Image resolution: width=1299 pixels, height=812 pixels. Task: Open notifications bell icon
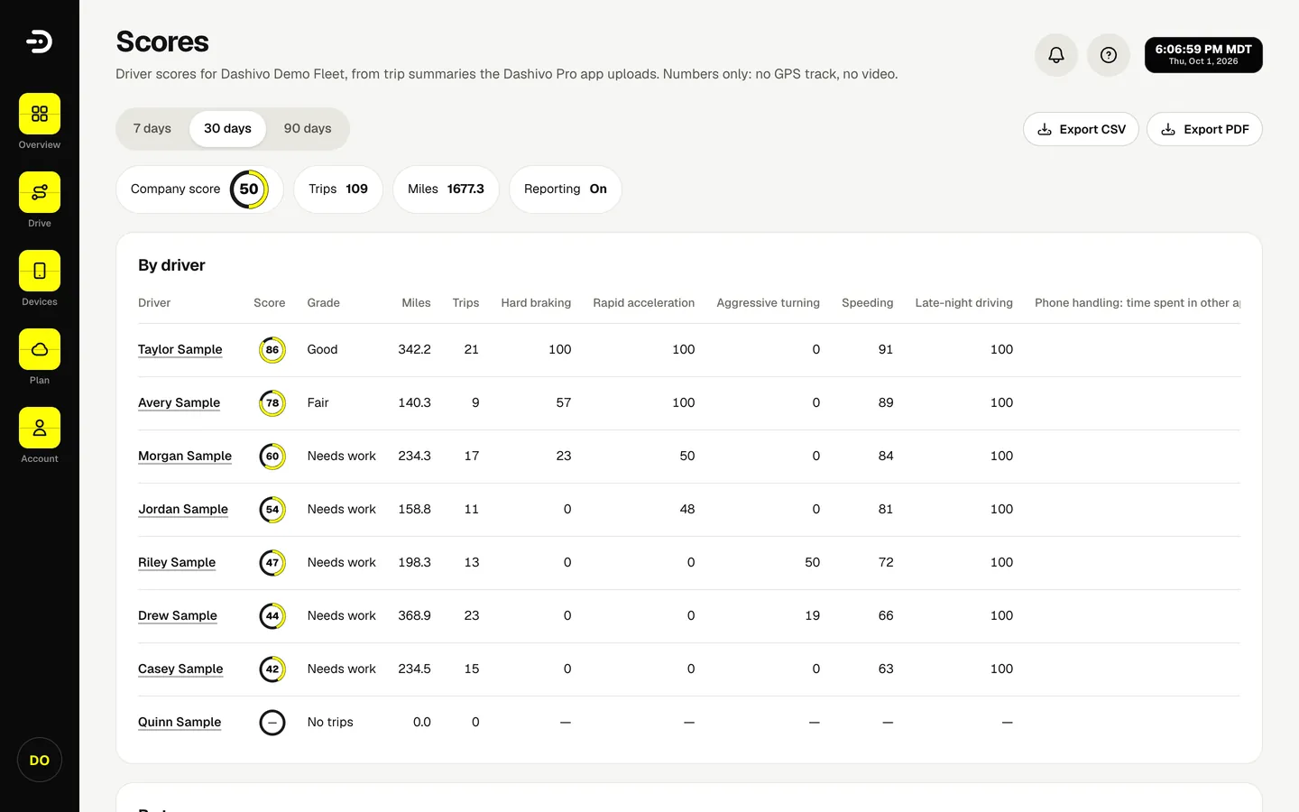pyautogui.click(x=1055, y=55)
